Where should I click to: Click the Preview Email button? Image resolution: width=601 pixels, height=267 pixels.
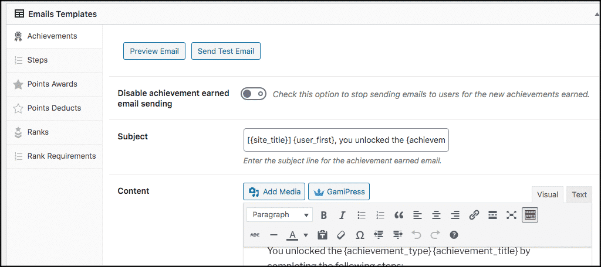pyautogui.click(x=154, y=51)
